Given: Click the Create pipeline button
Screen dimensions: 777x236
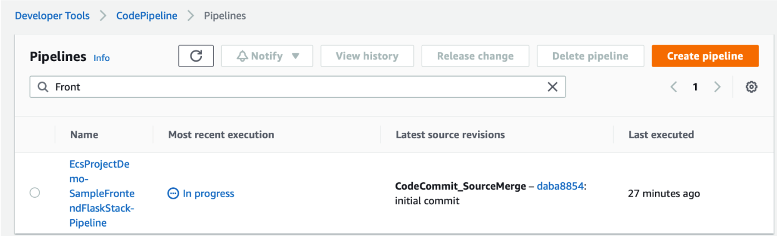Looking at the screenshot, I should click(705, 56).
